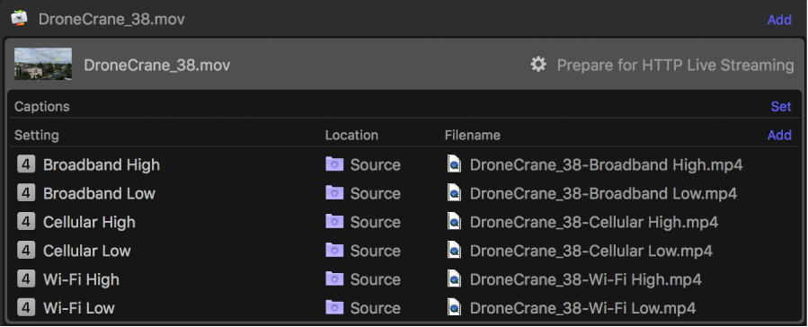Open the gear menu for HTTP Live Streaming

[x=538, y=65]
